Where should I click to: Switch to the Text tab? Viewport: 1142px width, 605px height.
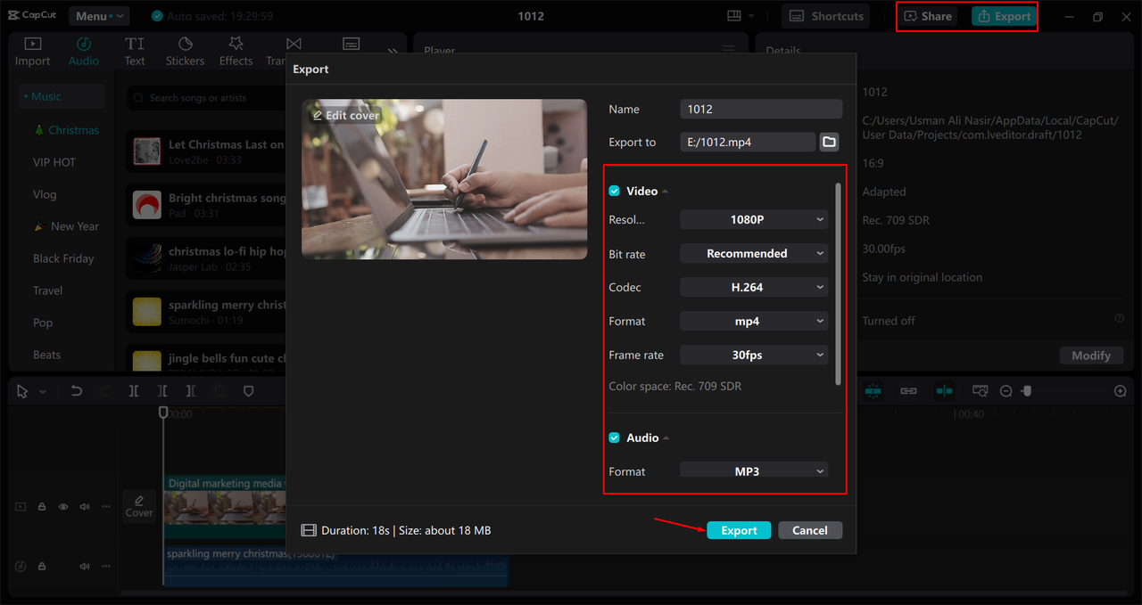point(135,51)
